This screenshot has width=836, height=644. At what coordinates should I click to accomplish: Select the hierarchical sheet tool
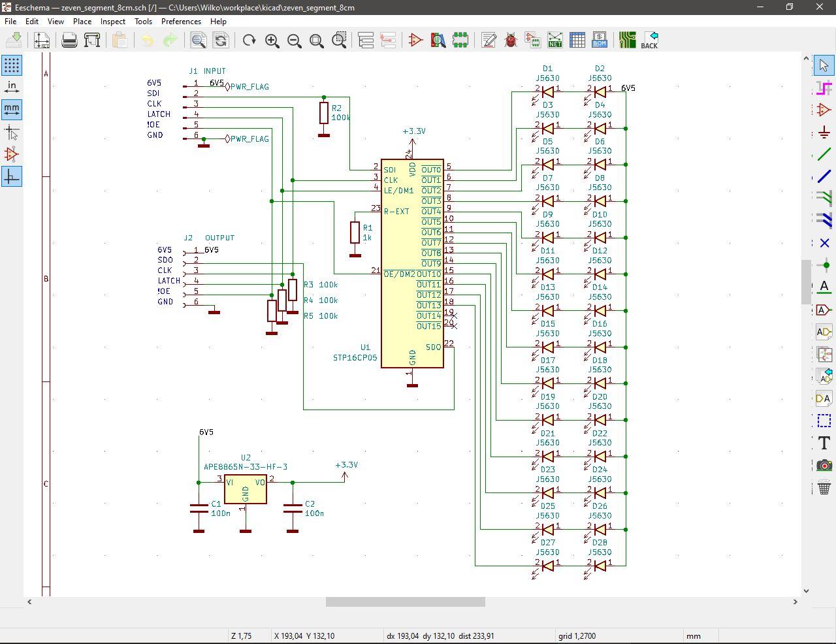click(x=824, y=354)
